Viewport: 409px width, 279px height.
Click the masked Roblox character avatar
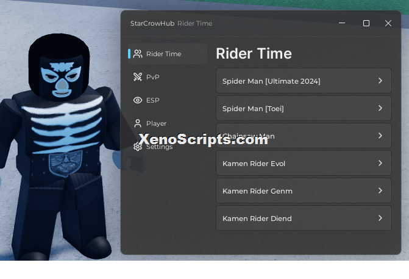click(60, 147)
